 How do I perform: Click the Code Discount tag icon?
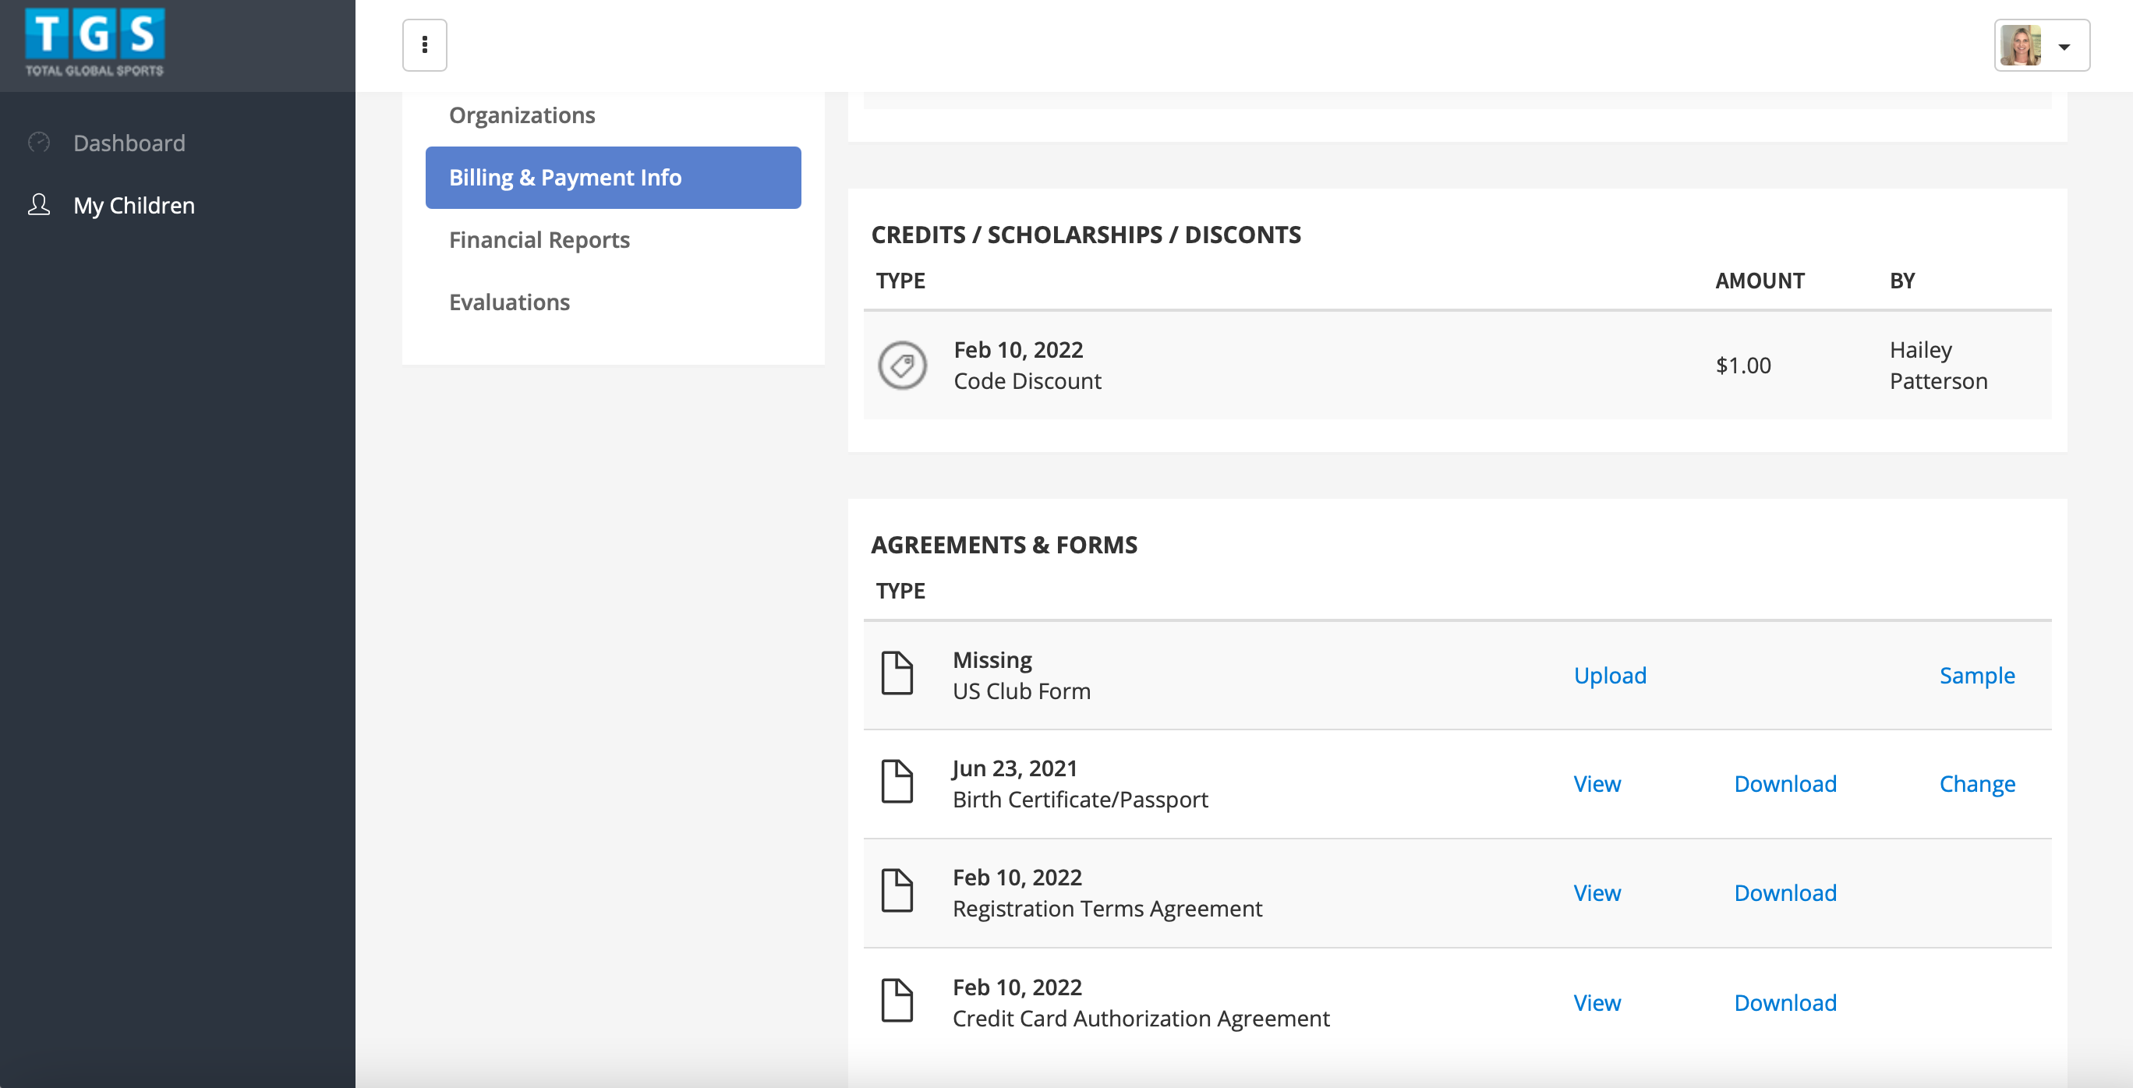point(902,366)
